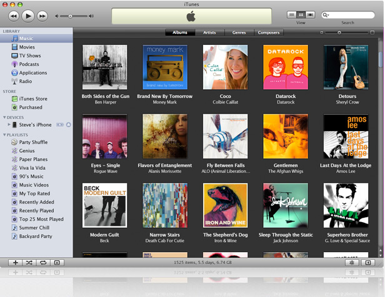Click the Jack Johnson artist name
Screen dimensions: 385x297
pos(286,241)
